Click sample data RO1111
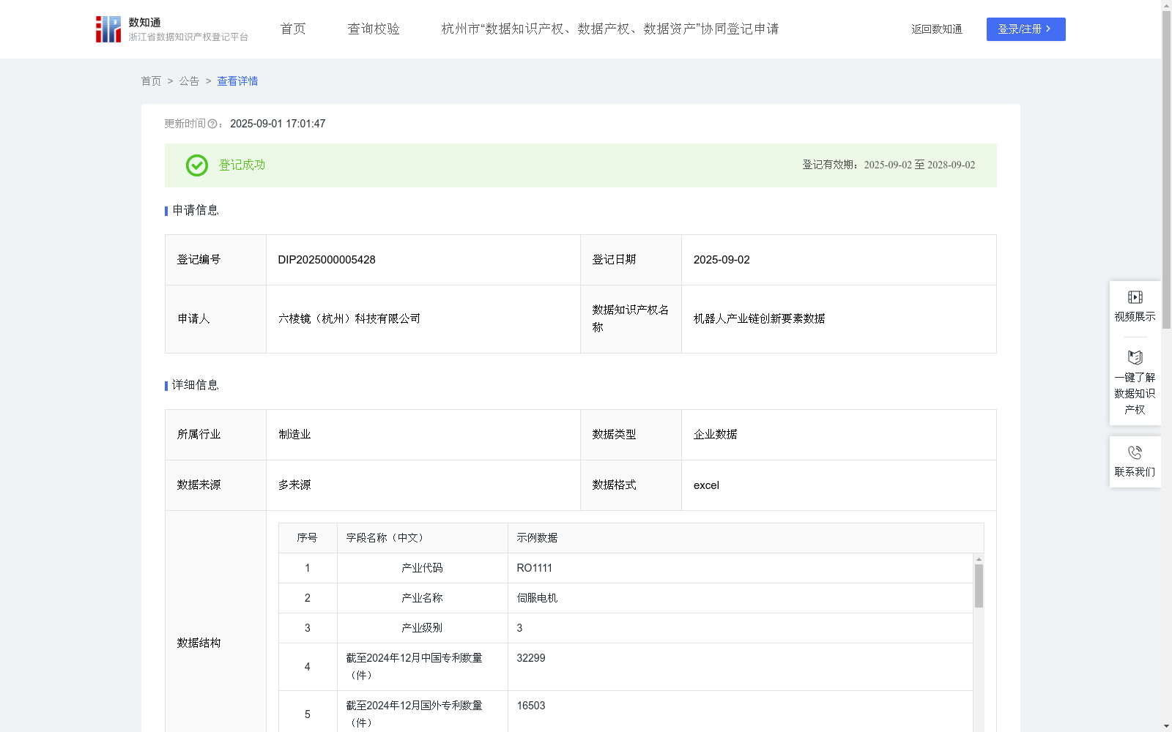The height and width of the screenshot is (732, 1172). coord(535,568)
